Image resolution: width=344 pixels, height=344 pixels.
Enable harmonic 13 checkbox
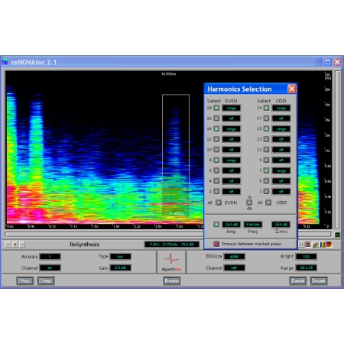(x=266, y=139)
